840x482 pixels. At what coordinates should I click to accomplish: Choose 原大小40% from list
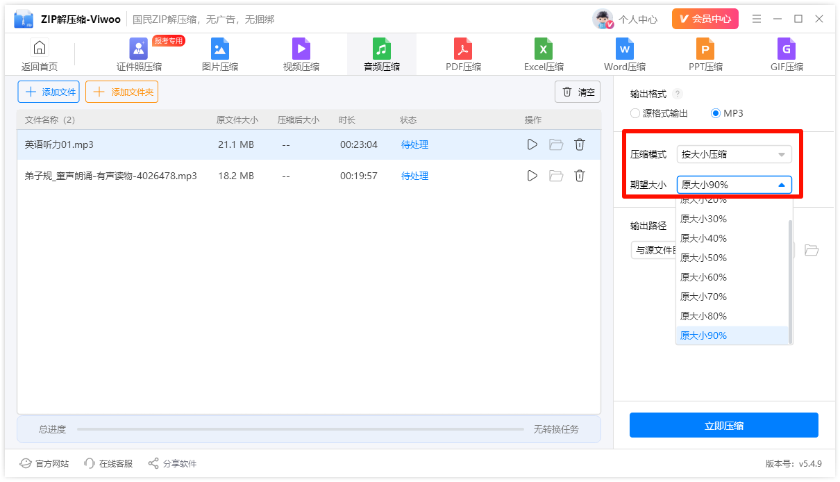click(733, 238)
